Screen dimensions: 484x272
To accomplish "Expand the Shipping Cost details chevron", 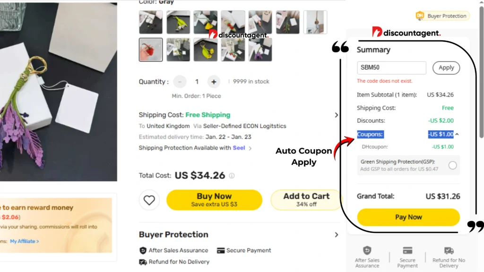I will click(337, 115).
